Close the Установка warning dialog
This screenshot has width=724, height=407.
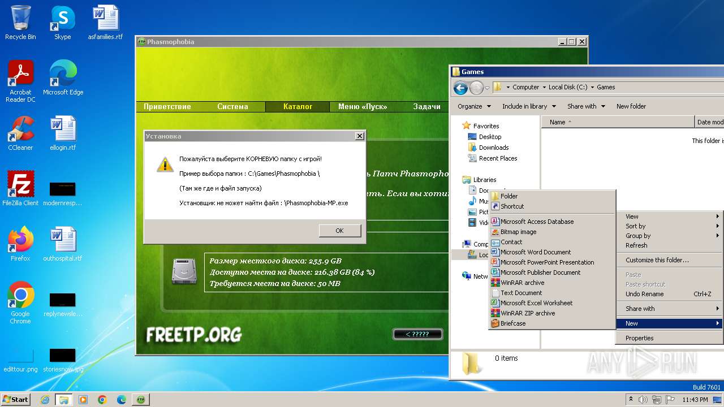click(x=359, y=136)
